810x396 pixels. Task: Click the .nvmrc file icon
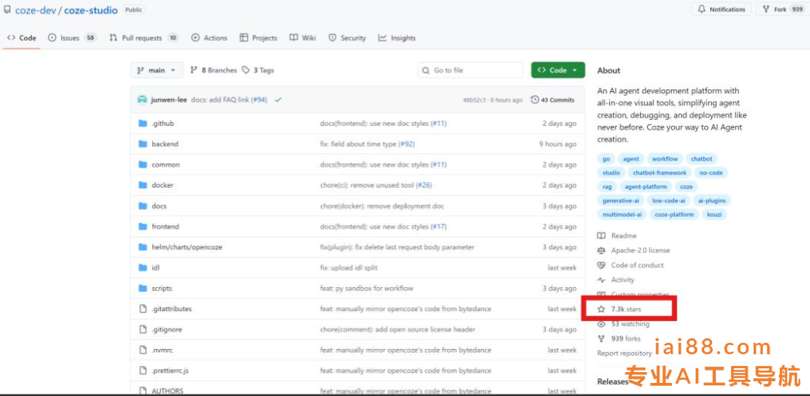tap(143, 350)
